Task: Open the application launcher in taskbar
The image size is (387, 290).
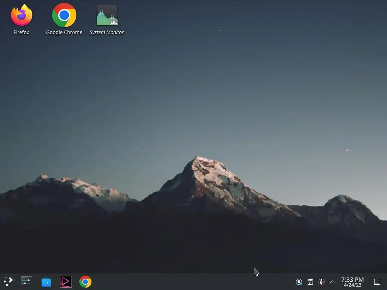Action: (8, 281)
